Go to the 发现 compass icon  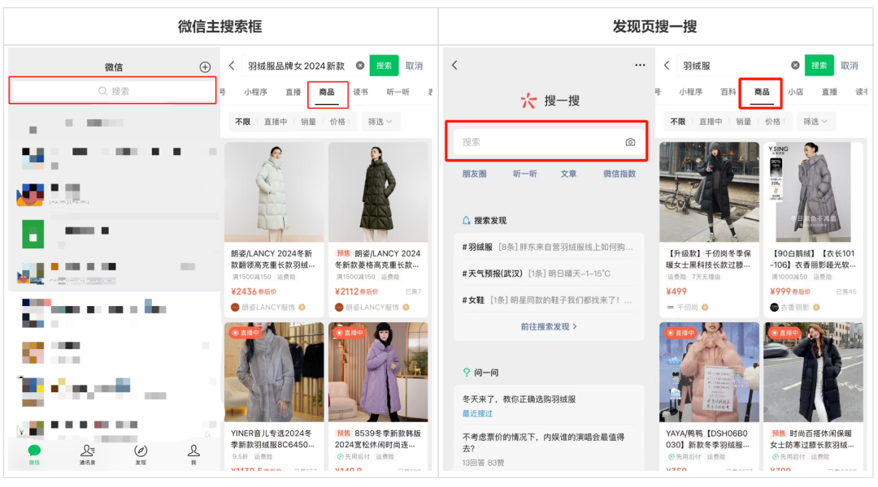(141, 453)
